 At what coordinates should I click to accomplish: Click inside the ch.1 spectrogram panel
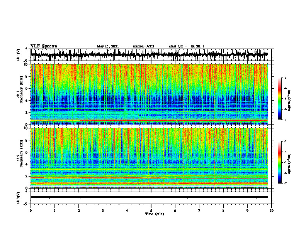tap(149, 94)
